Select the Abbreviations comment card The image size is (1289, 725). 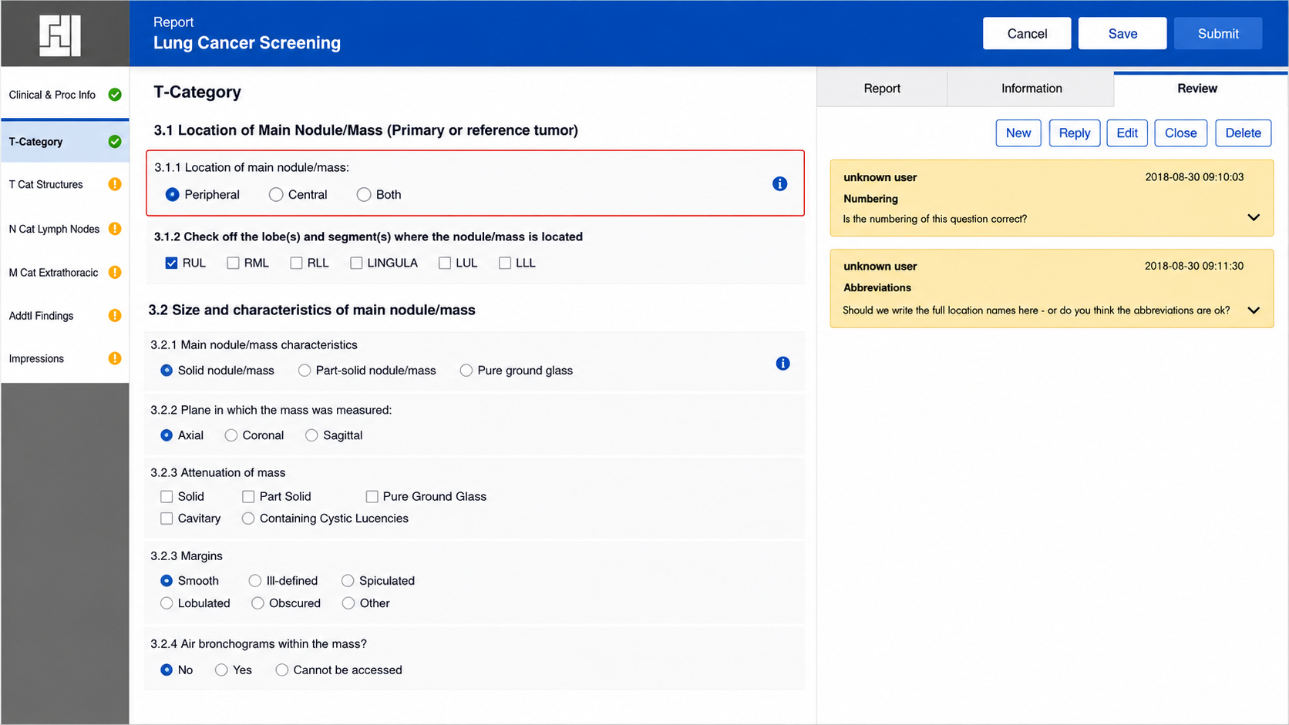1052,288
